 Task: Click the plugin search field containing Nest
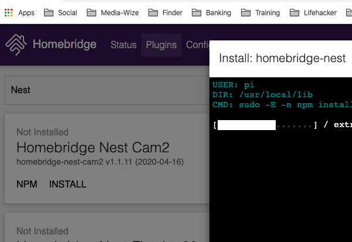pyautogui.click(x=106, y=90)
